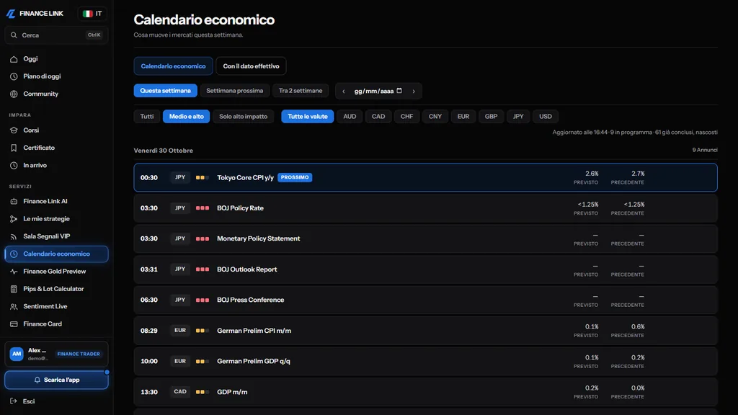738x415 pixels.
Task: Click the Cerca search field
Action: 56,35
